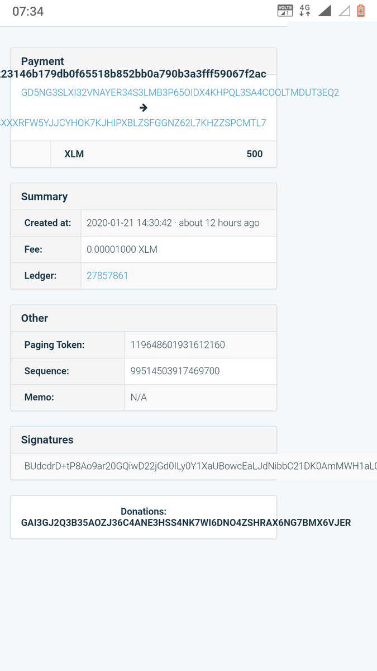Screen dimensions: 377x671
Task: Click the donations address starting with GAI3GJ2Q3B35
Action: coord(186,523)
